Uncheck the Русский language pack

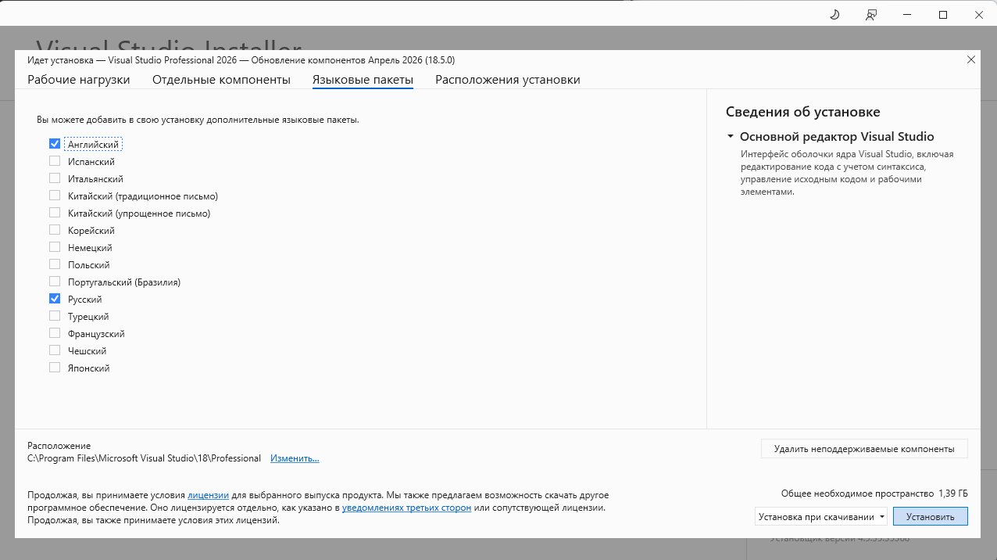pyautogui.click(x=55, y=299)
